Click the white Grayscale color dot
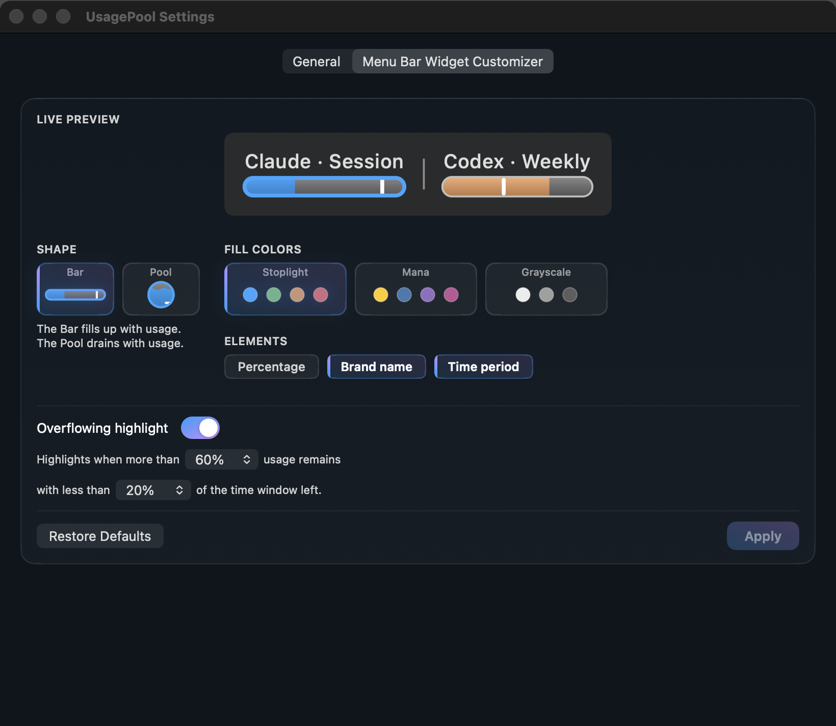This screenshot has height=726, width=836. (x=523, y=295)
